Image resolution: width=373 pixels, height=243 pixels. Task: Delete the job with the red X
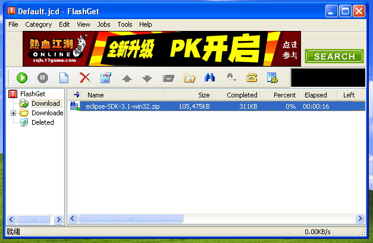pyautogui.click(x=85, y=78)
